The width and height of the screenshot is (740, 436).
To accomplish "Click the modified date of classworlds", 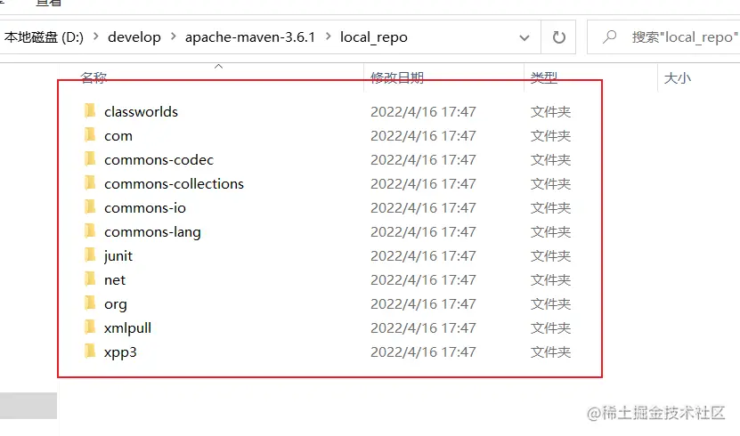I will coord(423,112).
